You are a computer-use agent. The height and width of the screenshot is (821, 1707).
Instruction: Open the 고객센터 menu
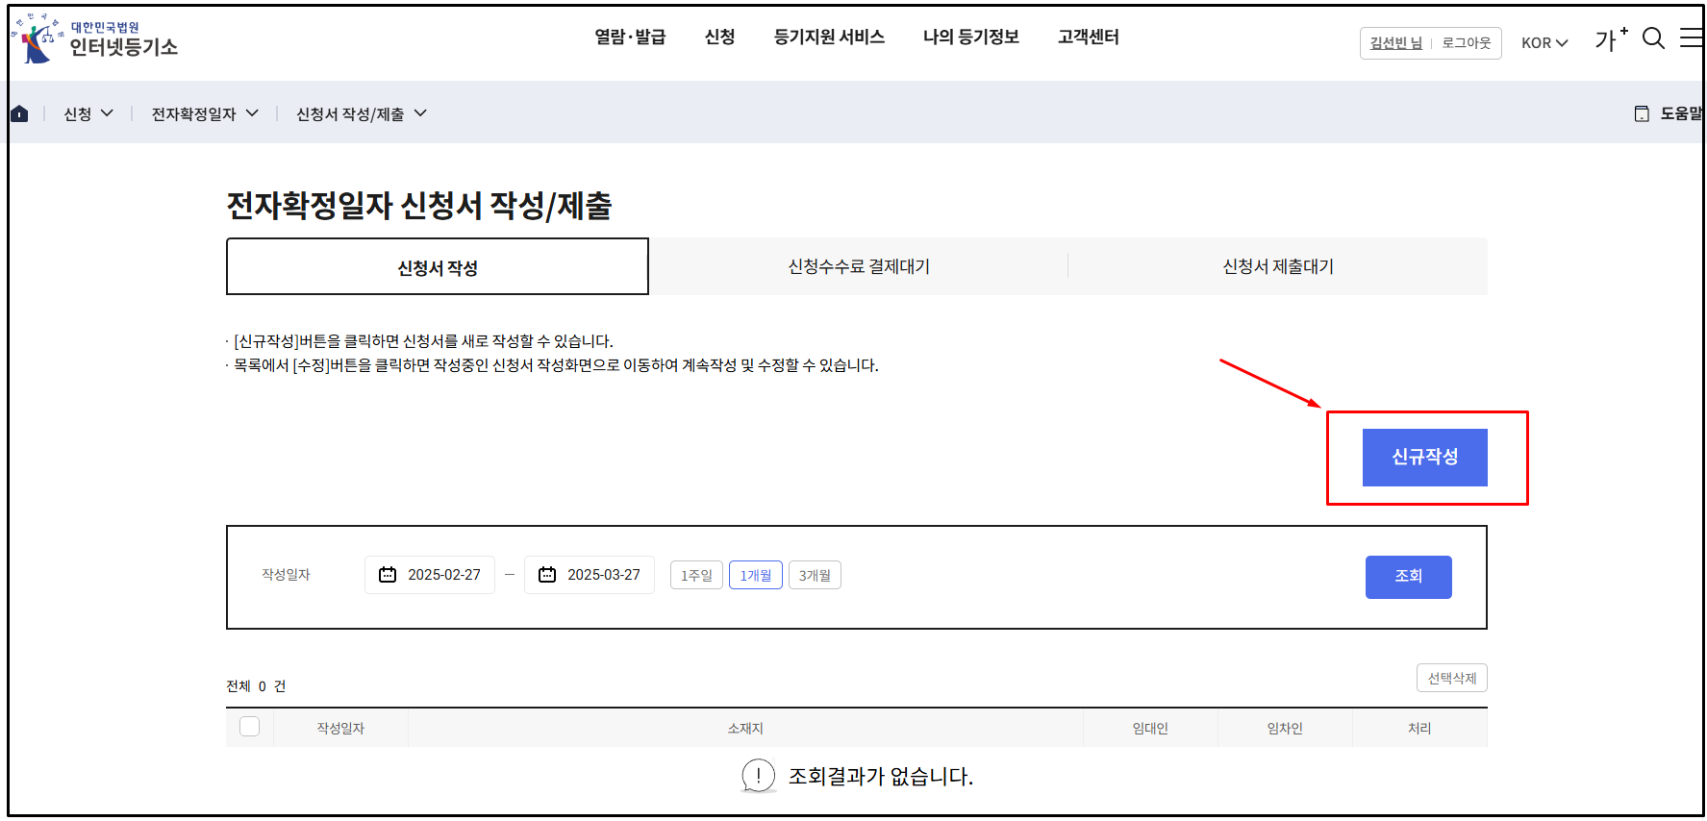[1088, 37]
